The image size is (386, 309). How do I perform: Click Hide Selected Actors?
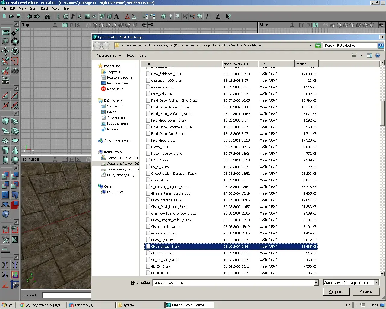15,230
